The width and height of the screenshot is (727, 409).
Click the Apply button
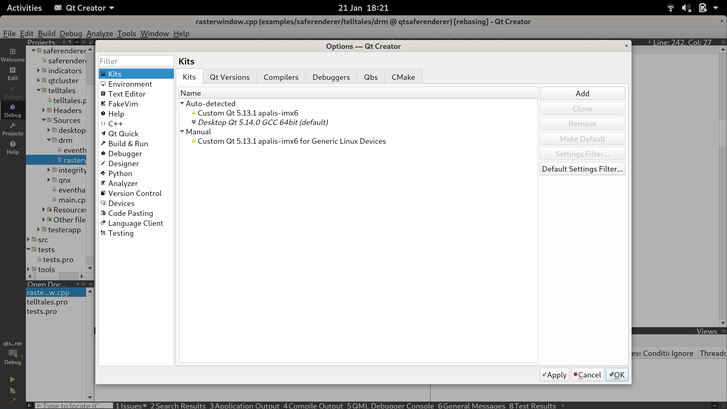(x=554, y=375)
